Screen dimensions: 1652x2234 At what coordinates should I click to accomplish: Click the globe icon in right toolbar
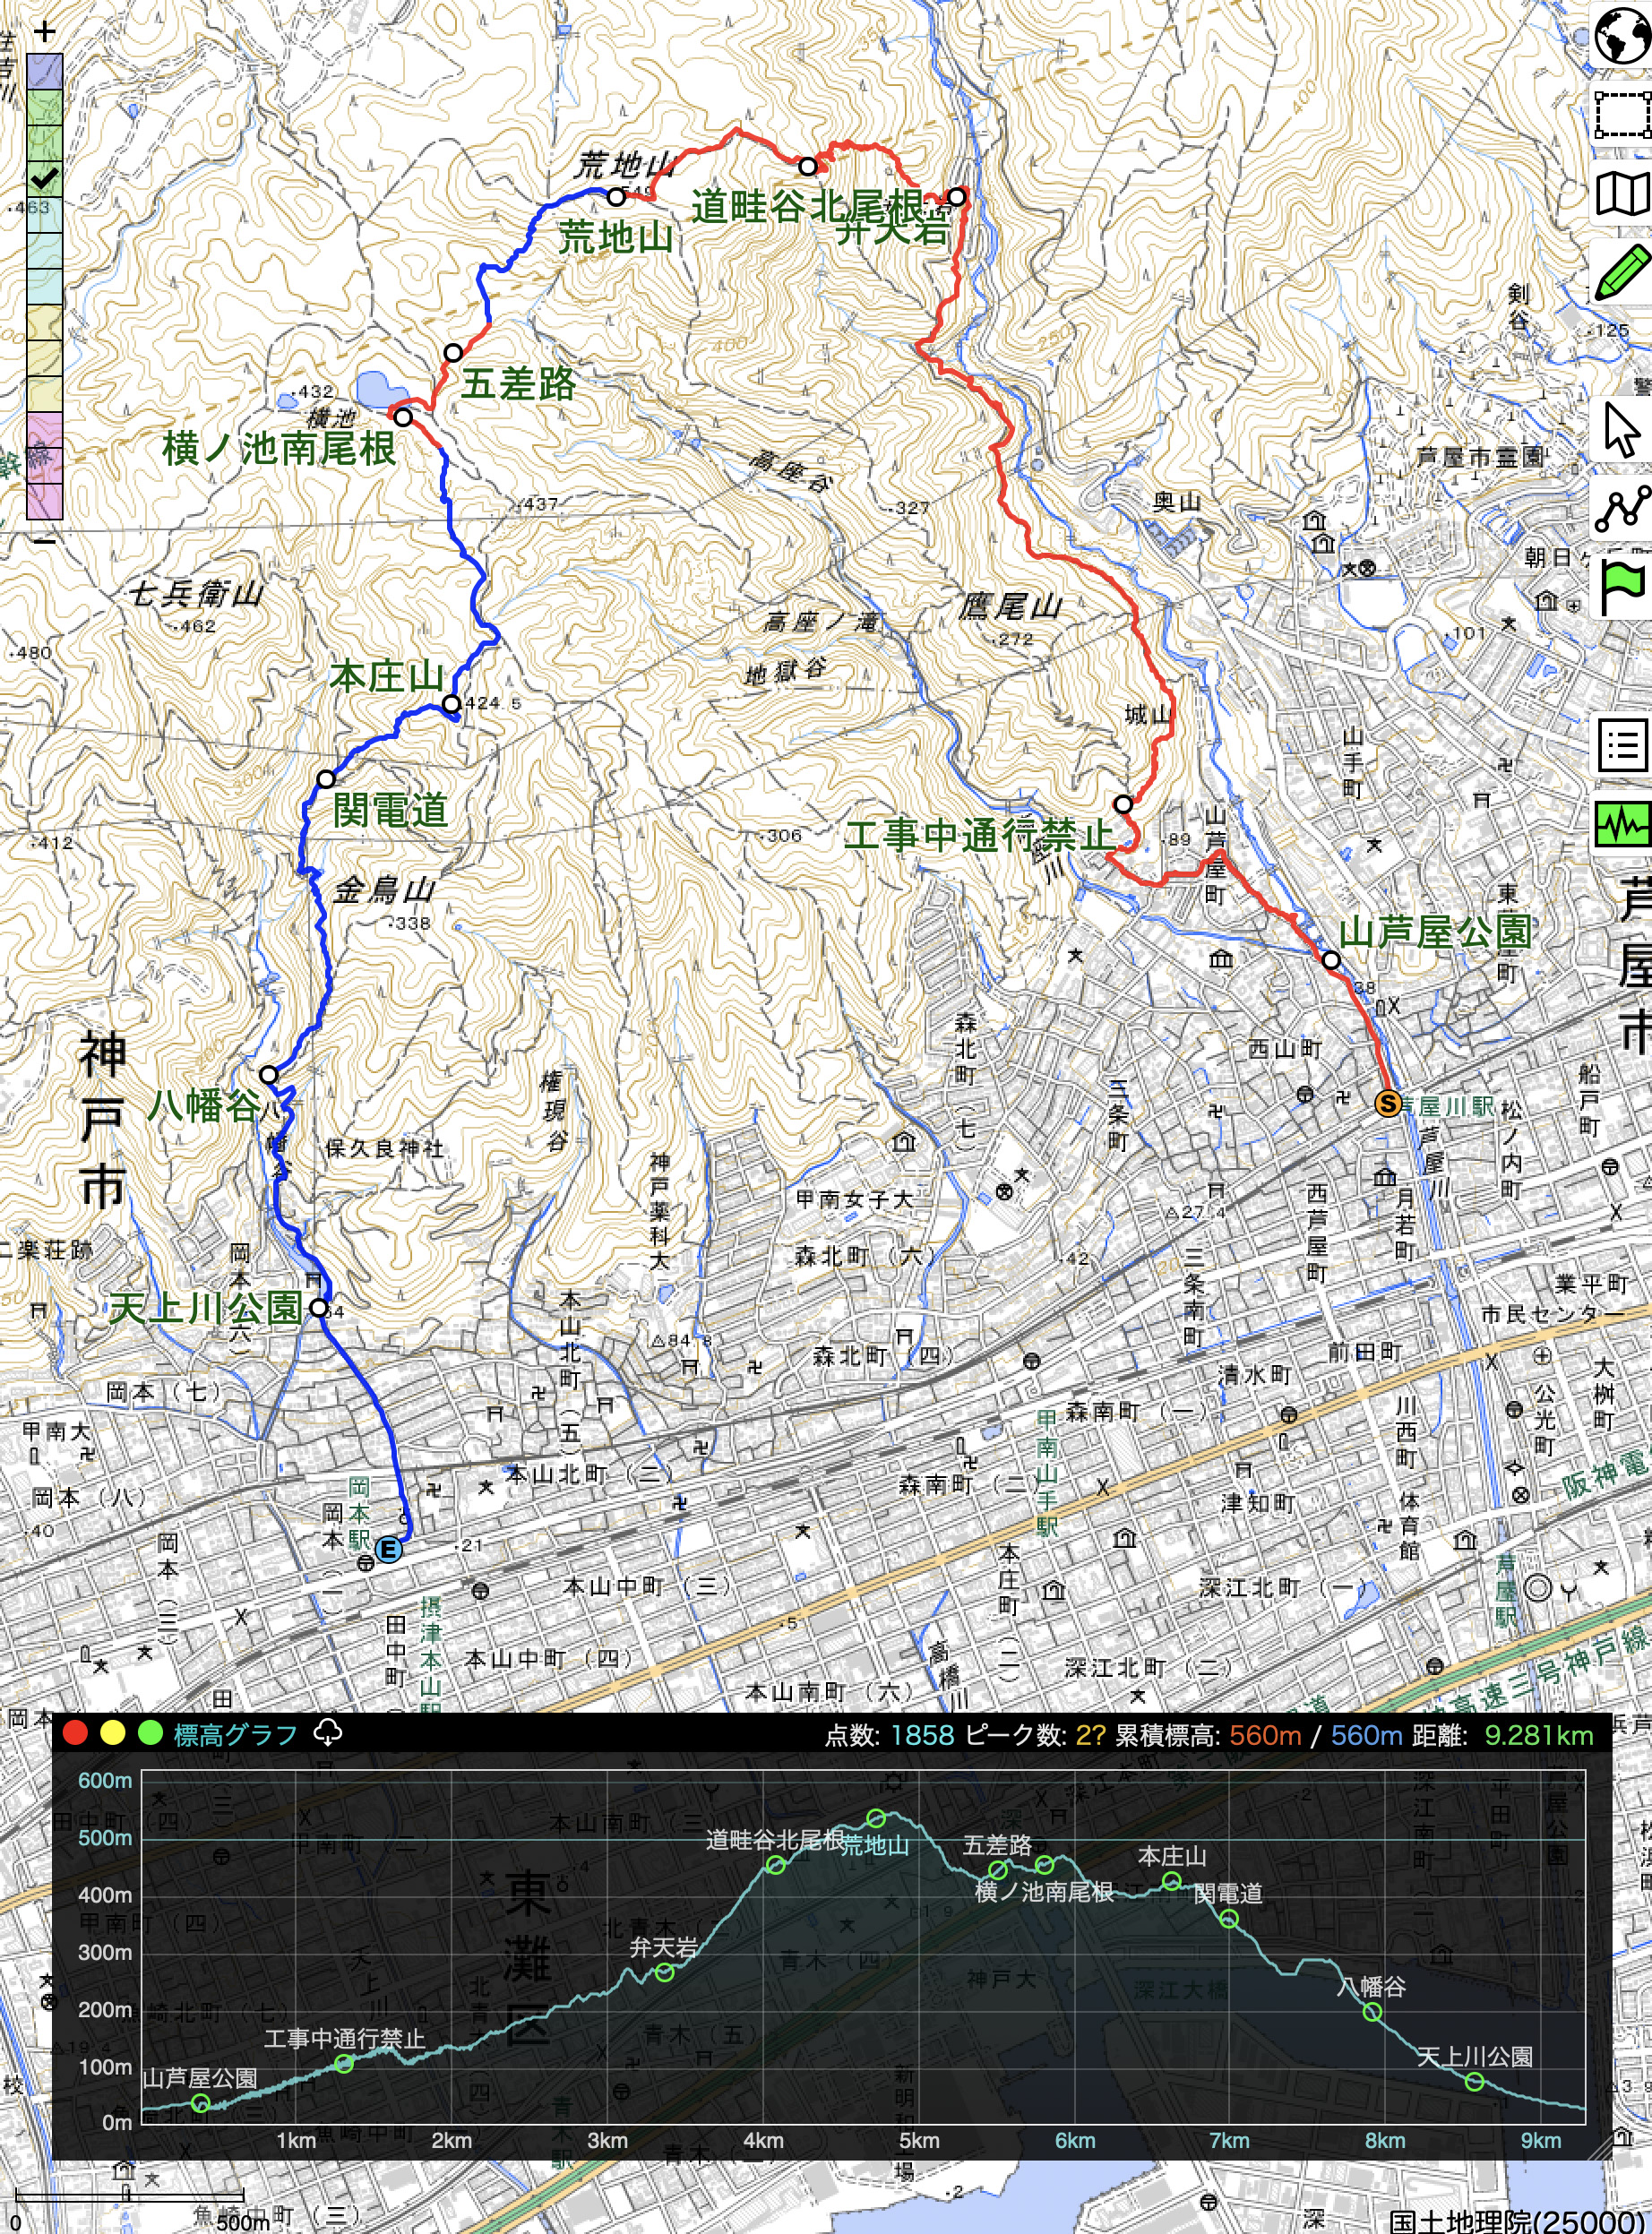pos(1621,37)
